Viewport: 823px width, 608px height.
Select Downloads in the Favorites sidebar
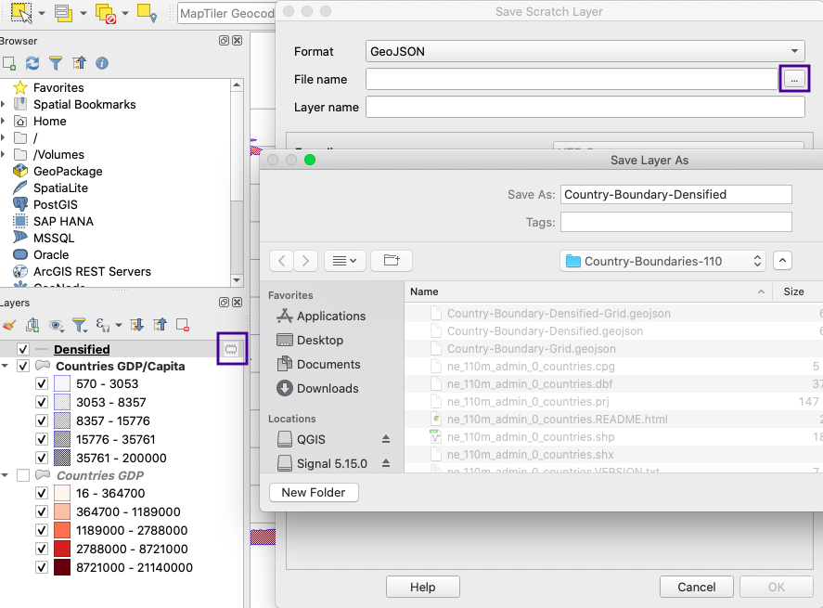[x=327, y=388]
